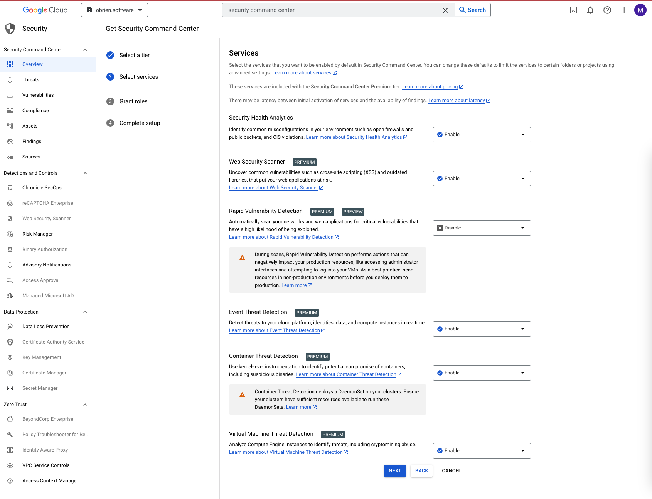The width and height of the screenshot is (652, 499).
Task: Open Learn more about Web Security Scanner
Action: tap(274, 188)
